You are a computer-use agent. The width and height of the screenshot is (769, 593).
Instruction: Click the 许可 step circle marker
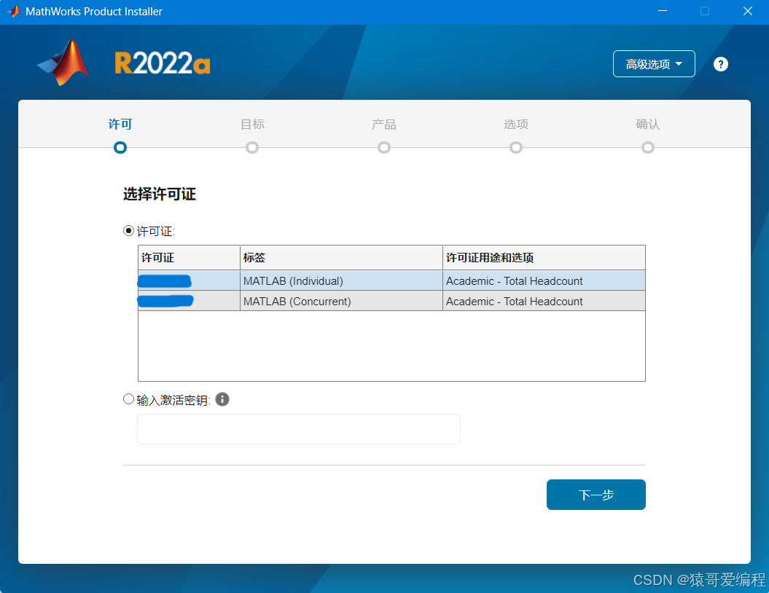point(120,147)
